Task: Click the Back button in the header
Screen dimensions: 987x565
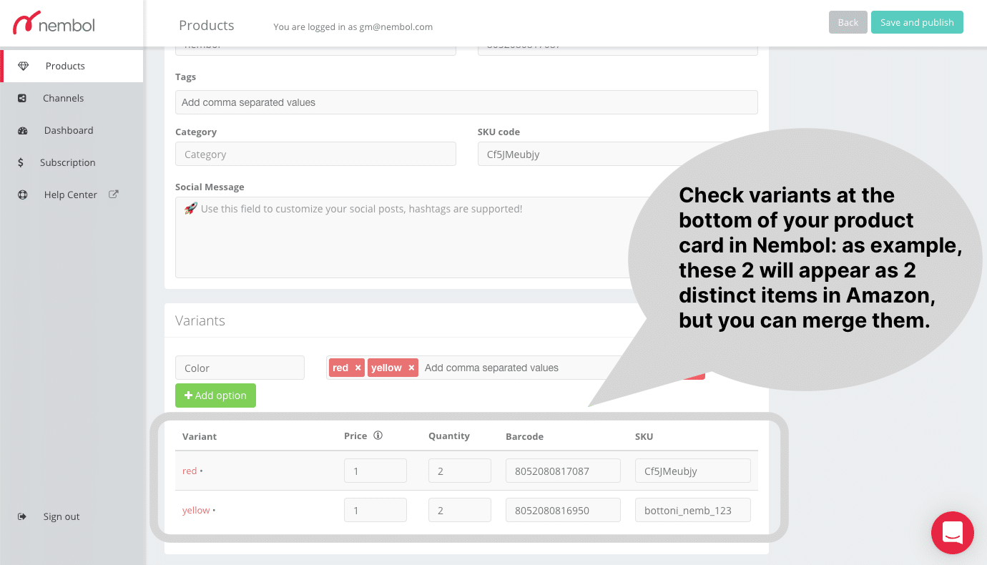Action: pos(848,22)
